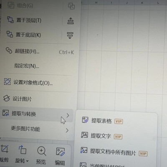Click the bring forward icon beside 置于顶层
This screenshot has height=167, width=167.
[71, 21]
